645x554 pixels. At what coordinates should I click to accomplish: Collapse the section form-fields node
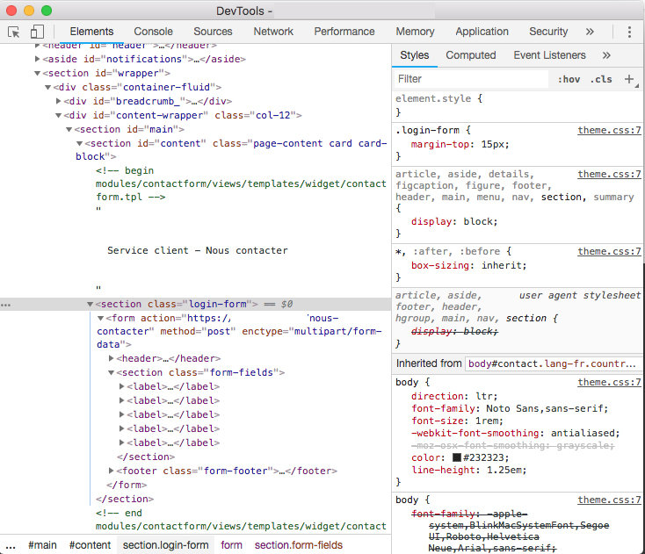112,372
